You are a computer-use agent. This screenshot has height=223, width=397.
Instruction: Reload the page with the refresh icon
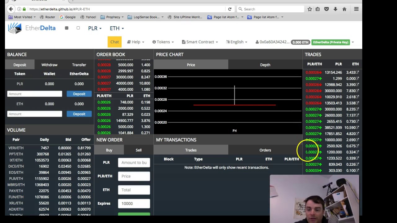tap(230, 9)
